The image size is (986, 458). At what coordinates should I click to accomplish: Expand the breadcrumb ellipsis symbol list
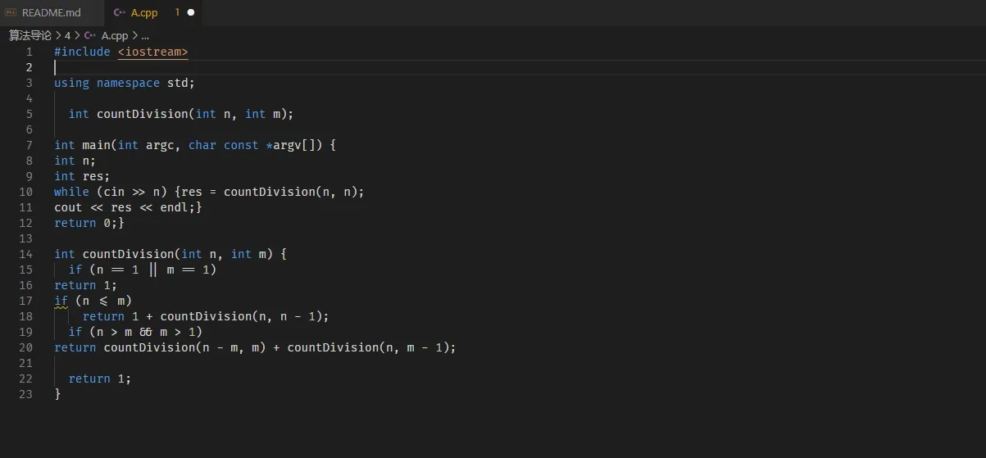click(x=145, y=36)
